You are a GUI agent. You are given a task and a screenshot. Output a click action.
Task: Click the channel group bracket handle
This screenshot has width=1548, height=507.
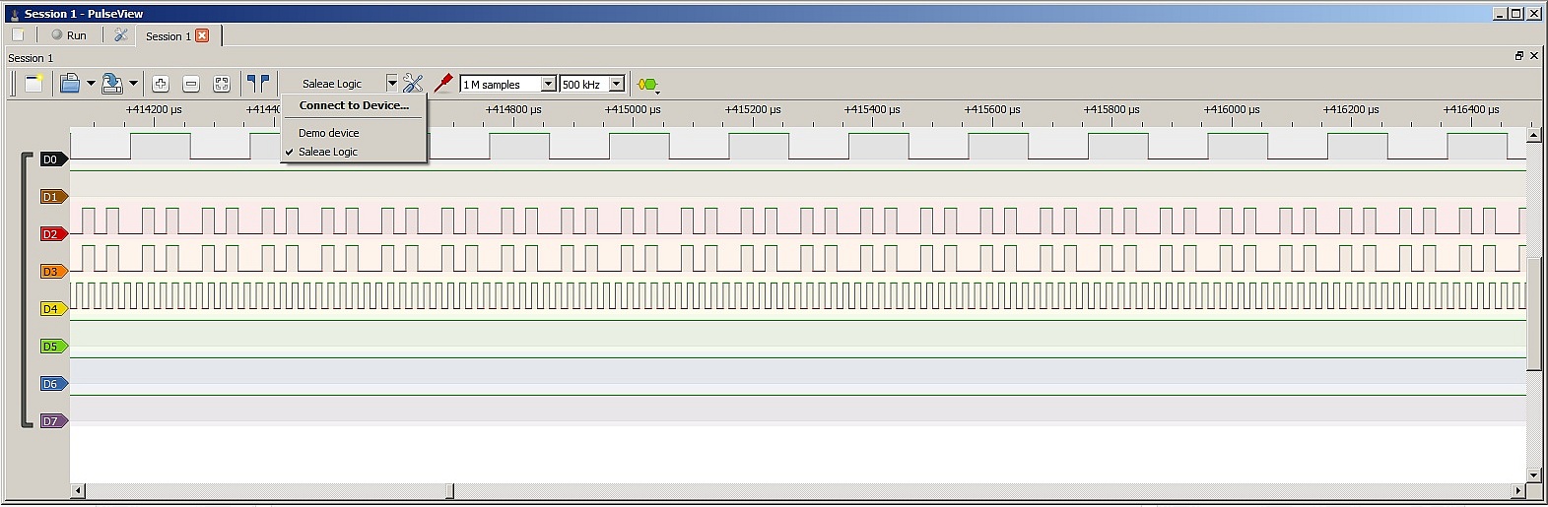pos(26,289)
